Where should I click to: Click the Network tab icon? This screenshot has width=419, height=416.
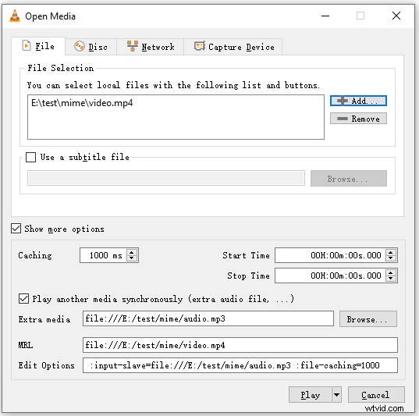(x=133, y=46)
